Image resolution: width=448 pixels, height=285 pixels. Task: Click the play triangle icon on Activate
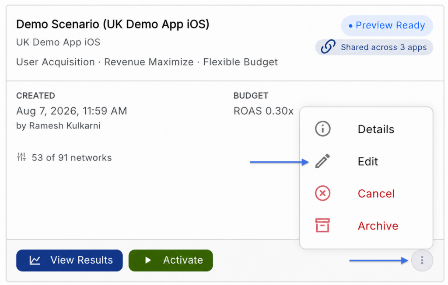148,260
